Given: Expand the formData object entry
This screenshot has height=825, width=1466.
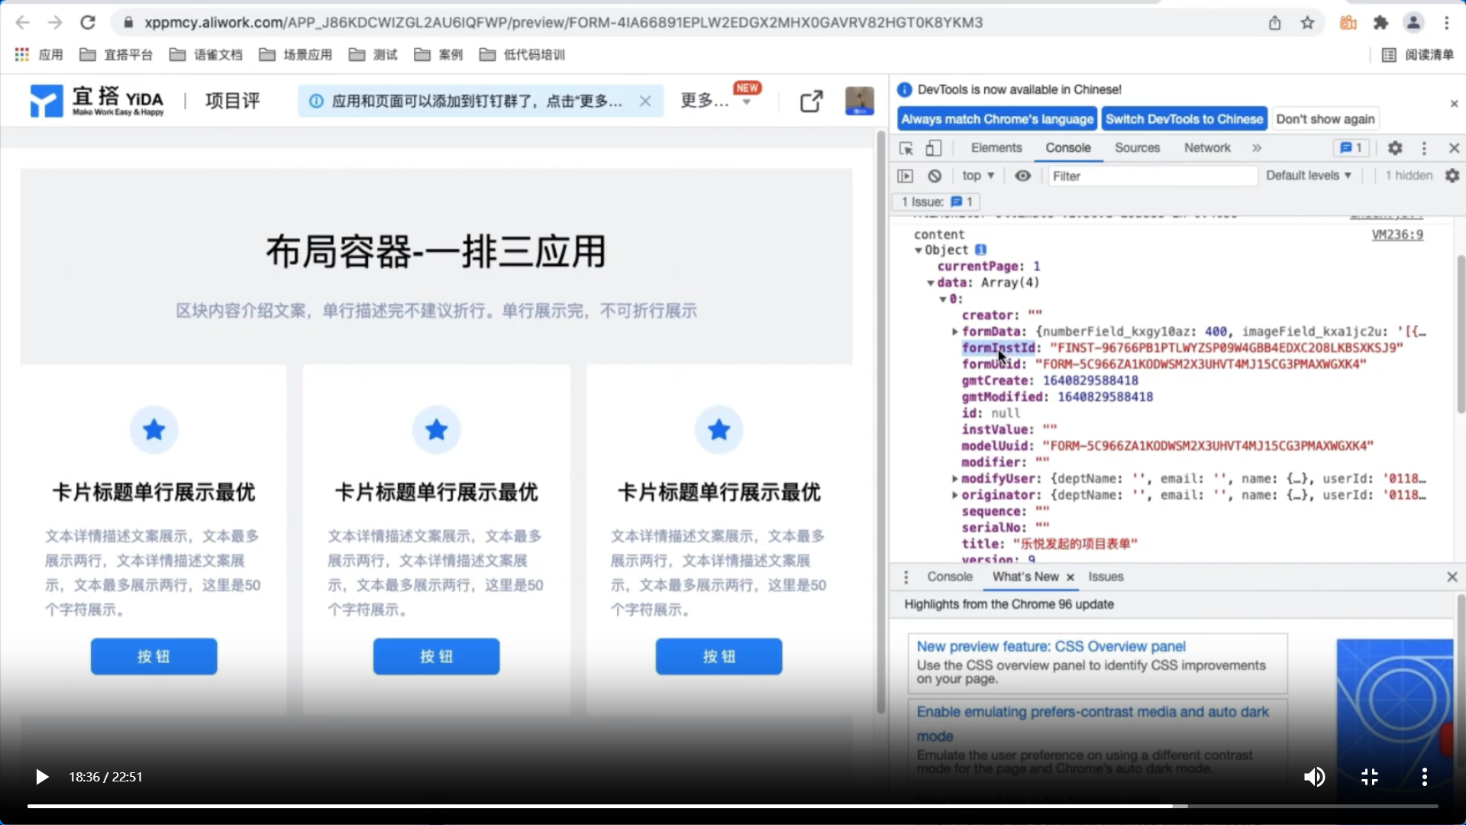Looking at the screenshot, I should pos(954,332).
